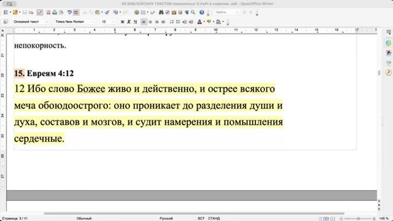The width and height of the screenshot is (393, 221).
Task: Toggle bulleted list
Action: (178, 22)
